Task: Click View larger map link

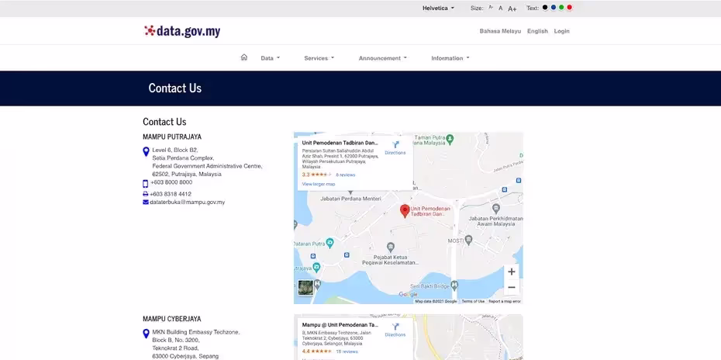Action: click(319, 184)
